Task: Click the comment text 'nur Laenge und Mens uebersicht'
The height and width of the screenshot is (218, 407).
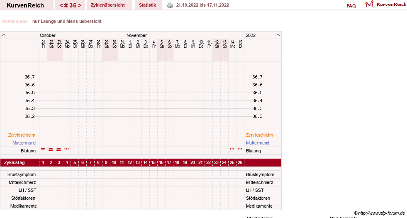Action: (67, 21)
